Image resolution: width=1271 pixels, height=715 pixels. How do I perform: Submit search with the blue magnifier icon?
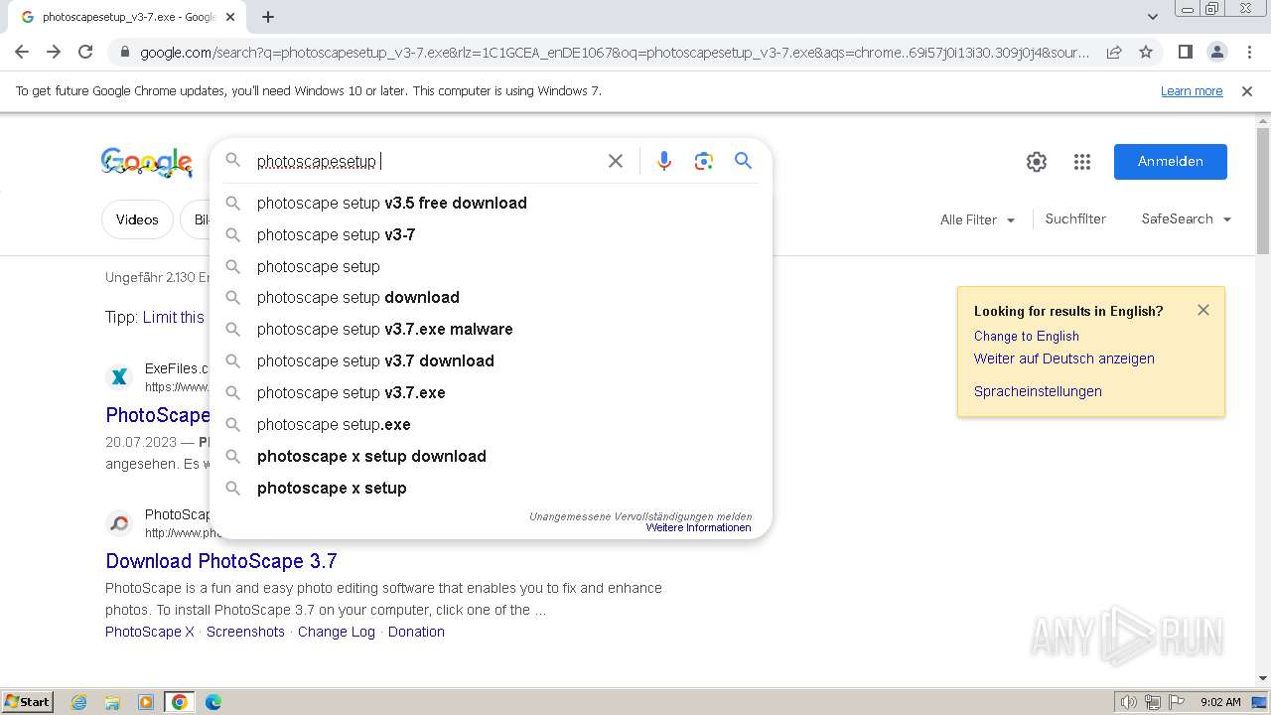743,161
